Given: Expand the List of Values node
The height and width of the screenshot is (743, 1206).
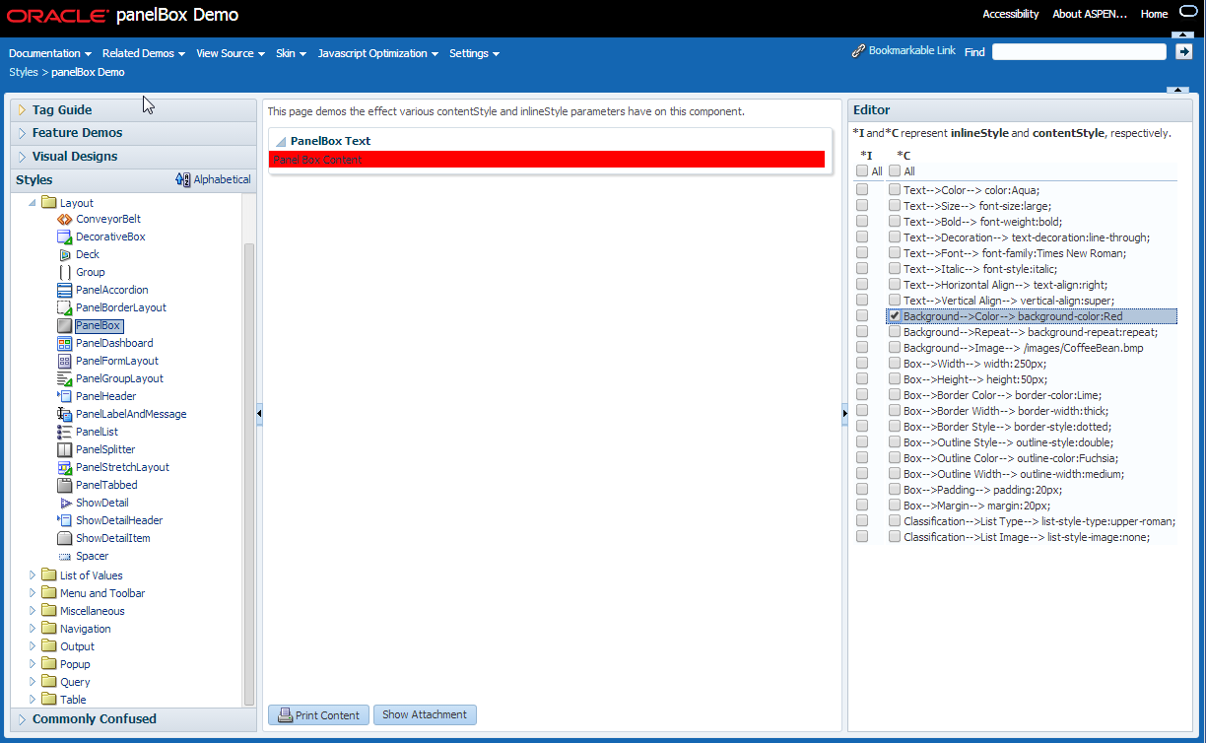Looking at the screenshot, I should tap(33, 575).
